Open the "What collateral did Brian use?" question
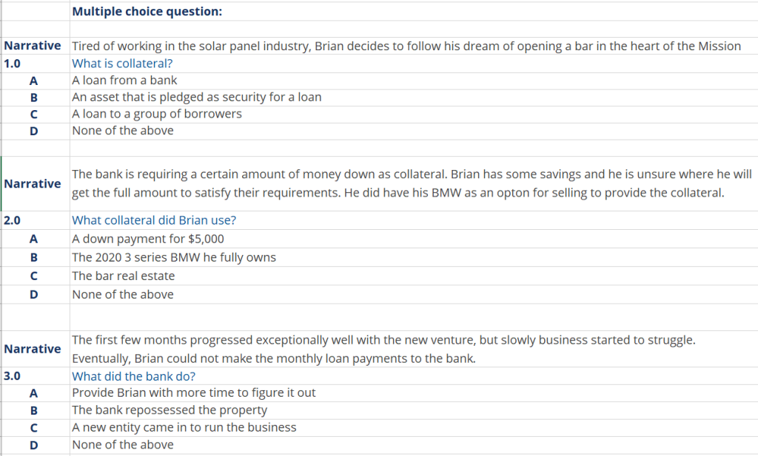This screenshot has width=758, height=456. click(x=154, y=220)
